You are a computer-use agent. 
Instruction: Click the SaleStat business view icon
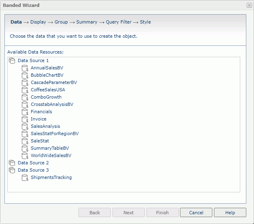pos(25,141)
